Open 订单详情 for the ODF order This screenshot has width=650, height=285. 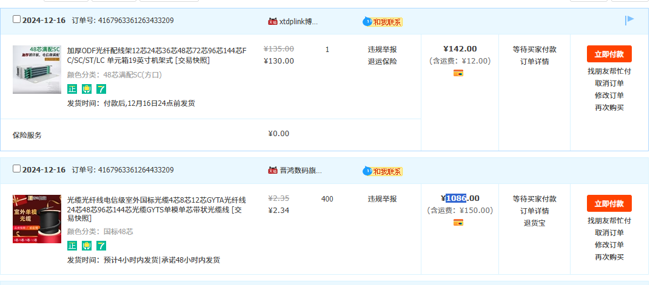(x=534, y=61)
